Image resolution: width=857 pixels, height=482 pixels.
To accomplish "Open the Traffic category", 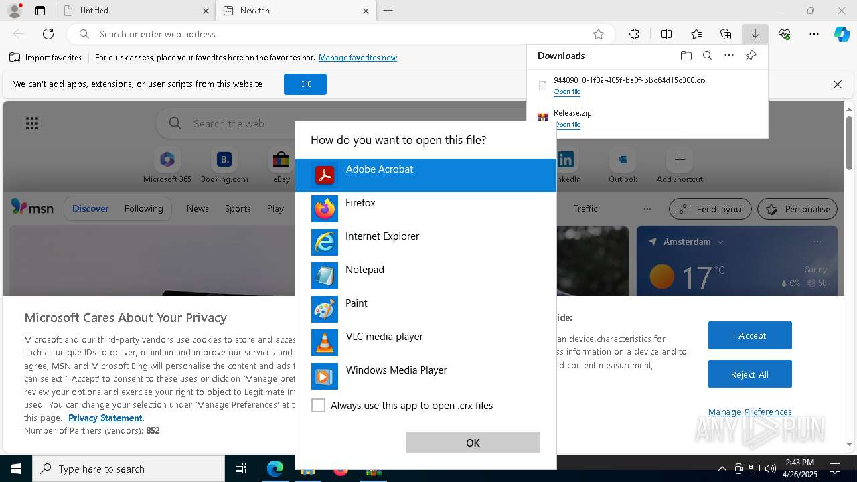I will pyautogui.click(x=585, y=208).
